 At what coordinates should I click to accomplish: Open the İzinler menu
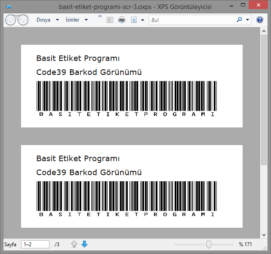(73, 20)
